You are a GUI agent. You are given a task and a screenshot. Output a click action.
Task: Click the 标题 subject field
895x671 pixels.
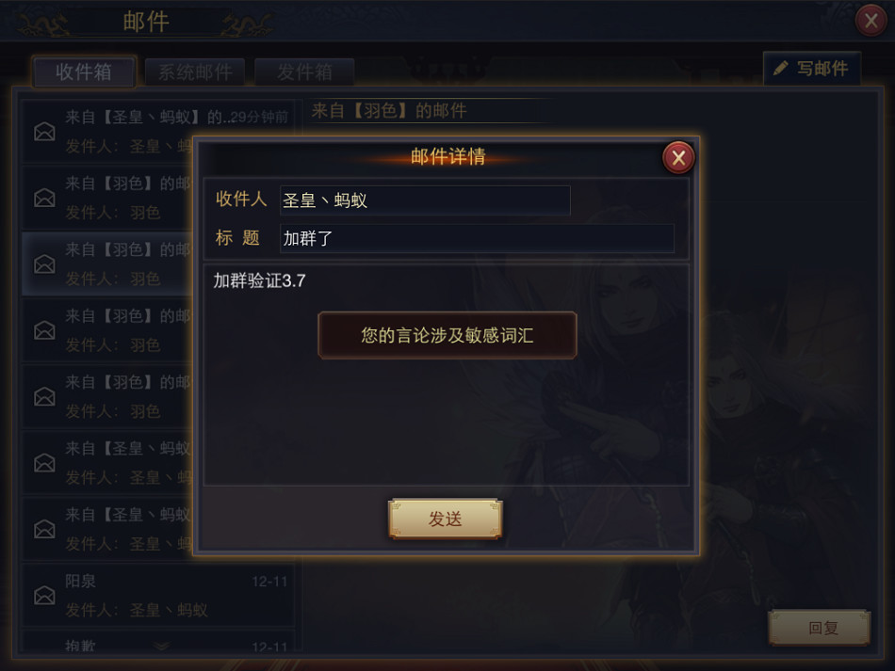[x=477, y=238]
